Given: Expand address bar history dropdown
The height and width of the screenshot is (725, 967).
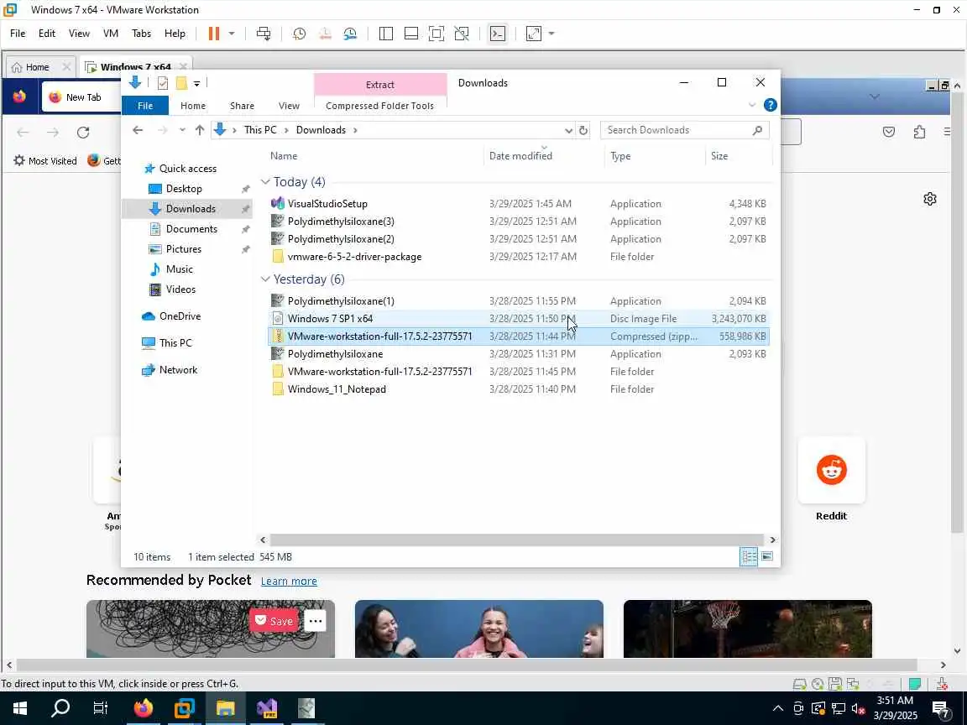Looking at the screenshot, I should (568, 130).
